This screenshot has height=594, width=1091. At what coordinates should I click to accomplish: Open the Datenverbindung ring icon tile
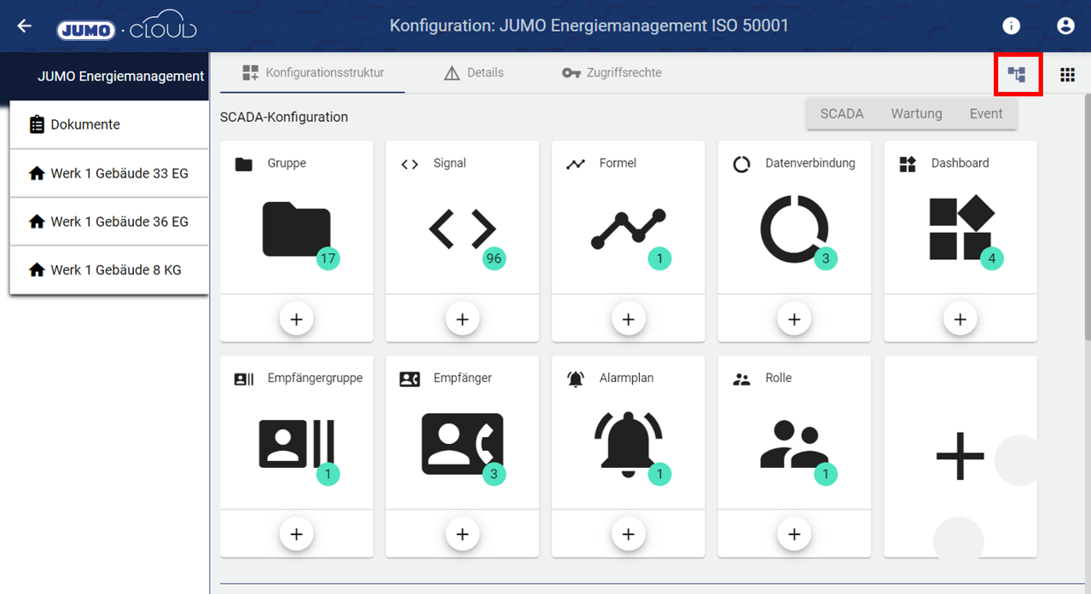point(794,228)
